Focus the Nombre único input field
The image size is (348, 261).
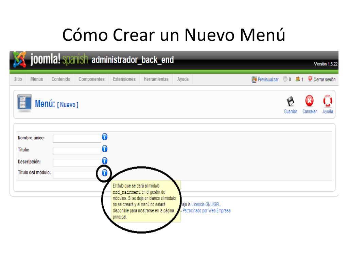point(77,139)
